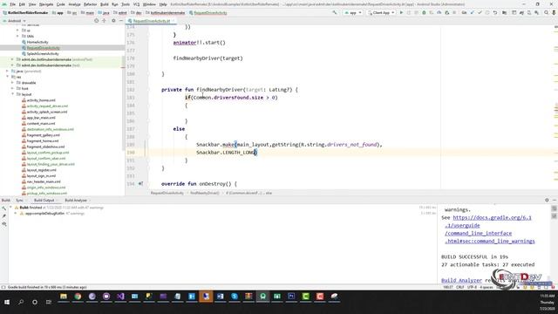The width and height of the screenshot is (558, 314).
Task: Open content_main.xml layout file
Action: [41, 123]
